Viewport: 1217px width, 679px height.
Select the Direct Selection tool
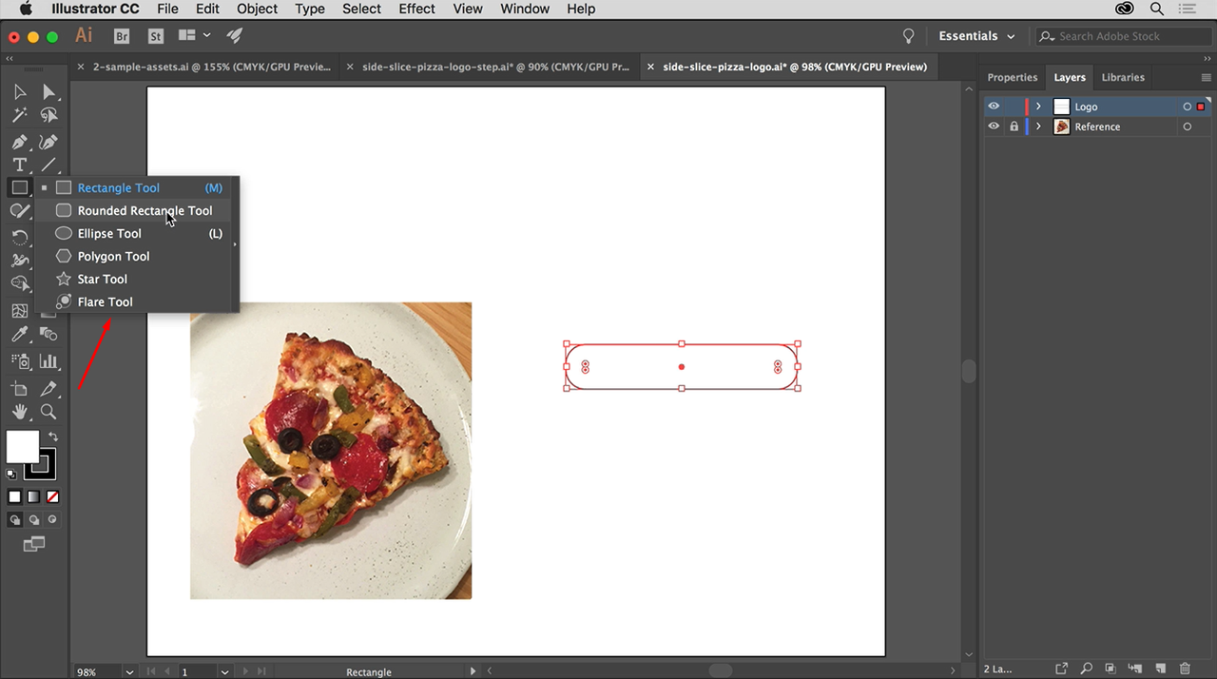48,92
